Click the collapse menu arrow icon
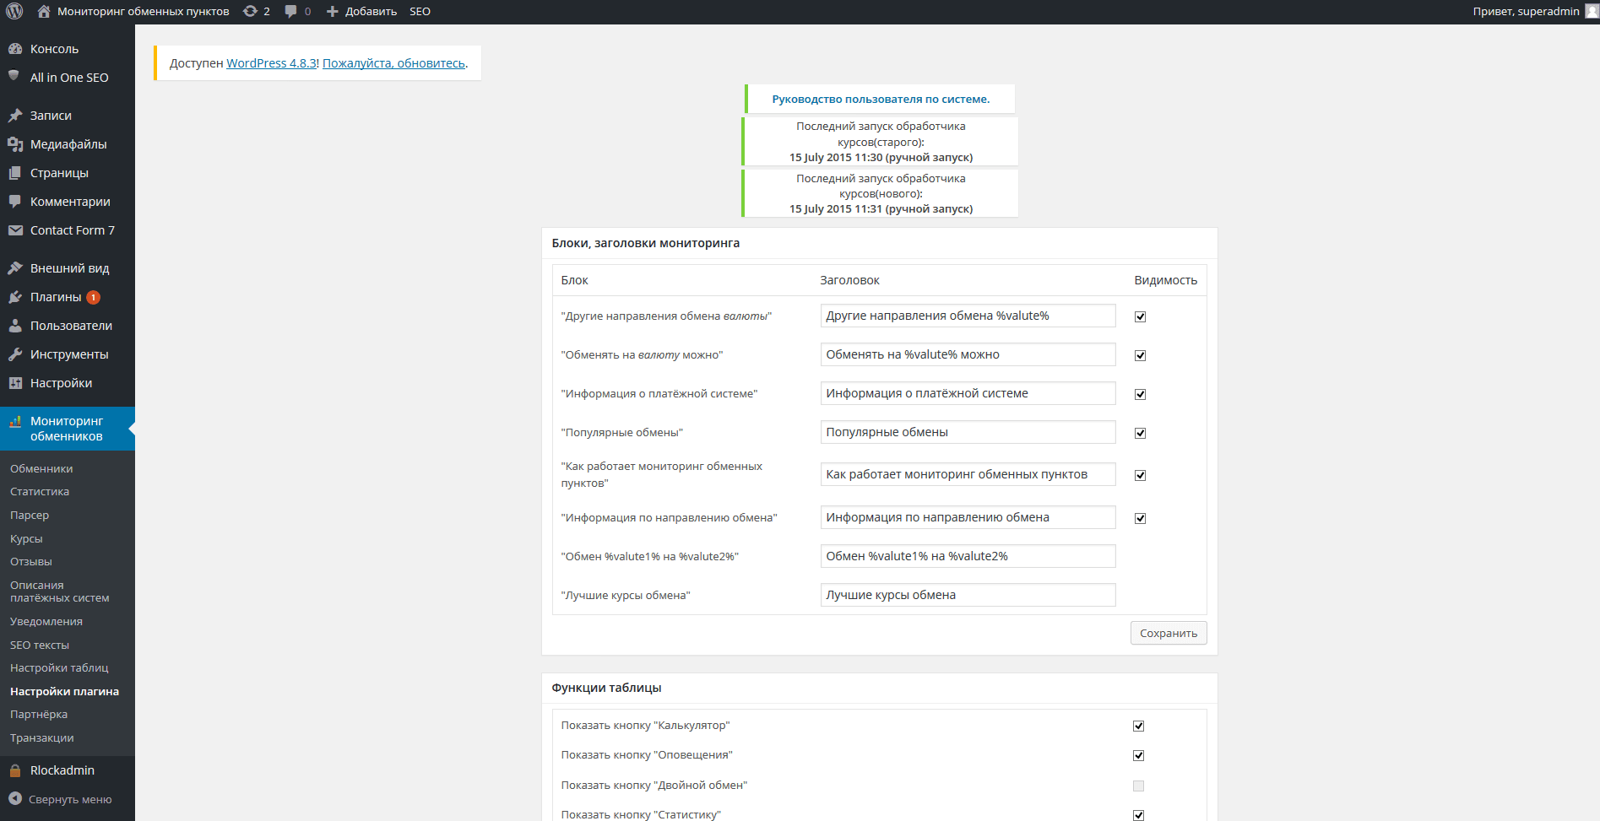The image size is (1600, 821). 15,798
